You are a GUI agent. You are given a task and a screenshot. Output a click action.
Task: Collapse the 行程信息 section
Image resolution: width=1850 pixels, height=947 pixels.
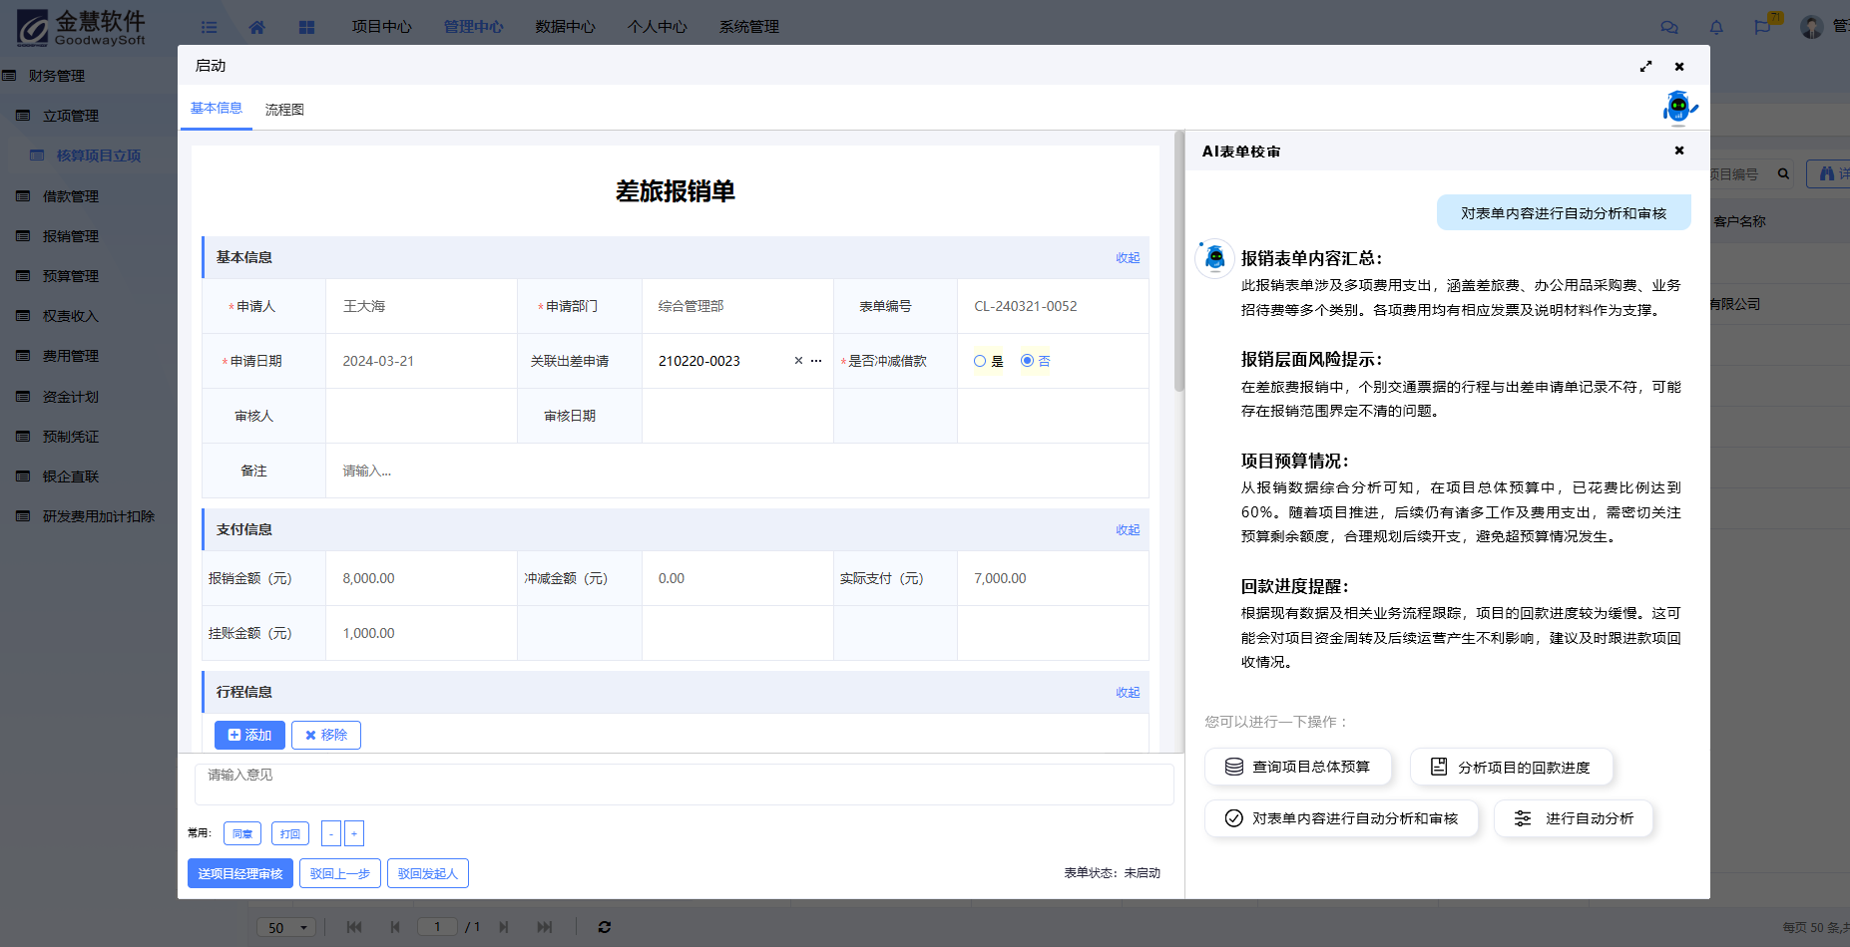(x=1128, y=692)
